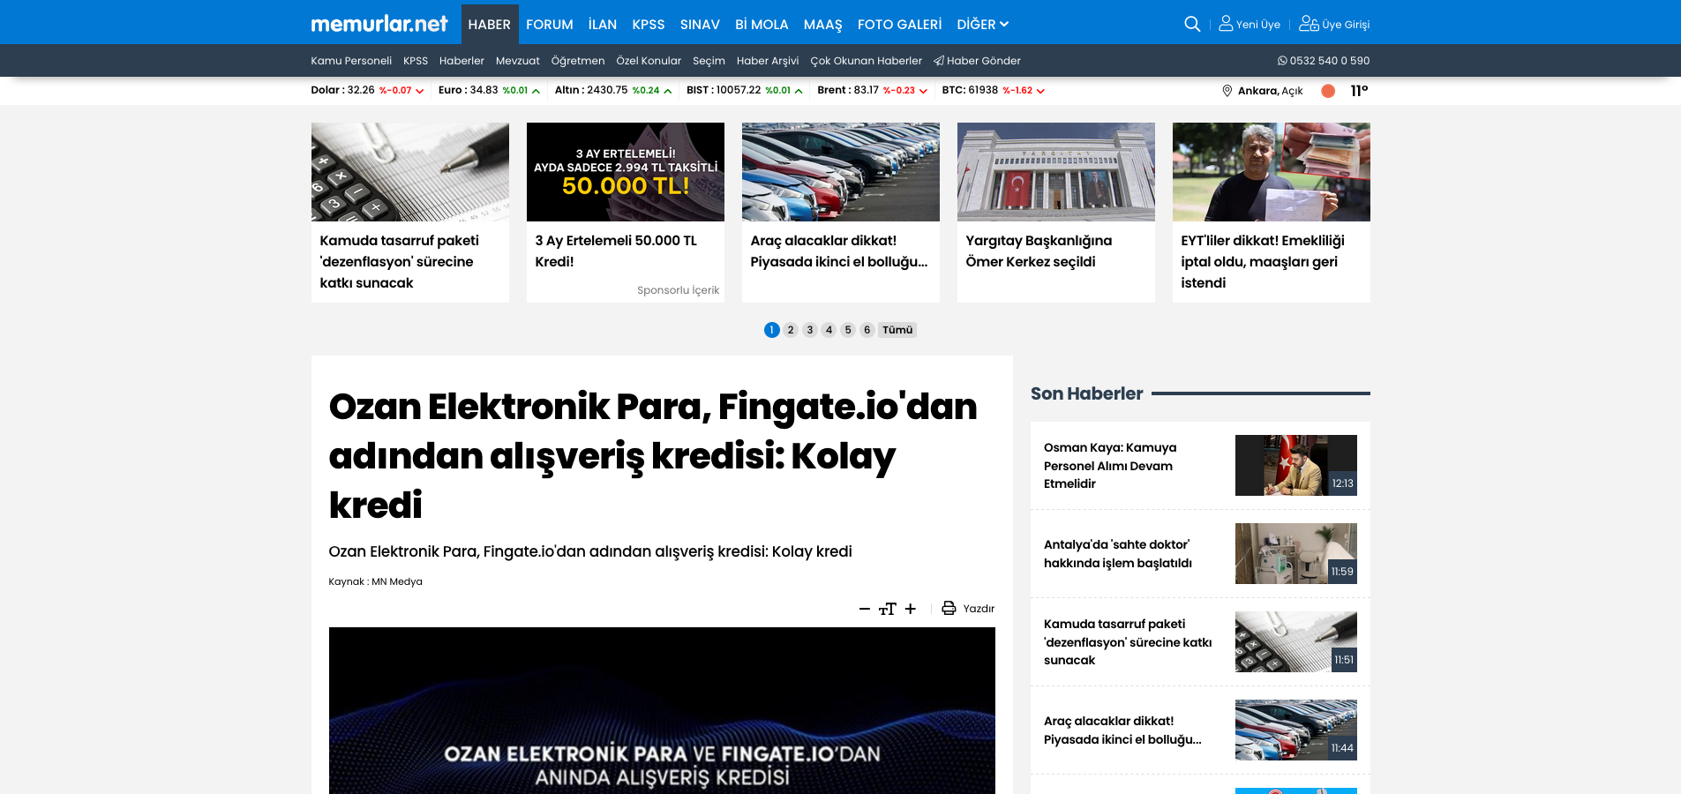Decrease article font size with minus icon
The image size is (1681, 794).
pos(865,609)
